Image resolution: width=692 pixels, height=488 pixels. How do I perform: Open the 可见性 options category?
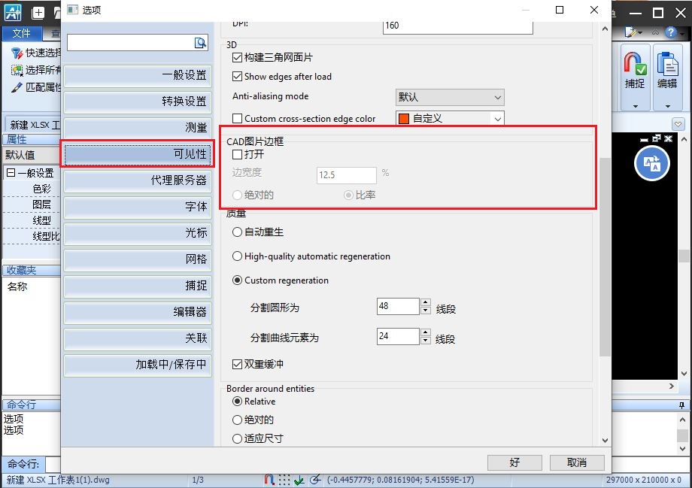point(138,154)
